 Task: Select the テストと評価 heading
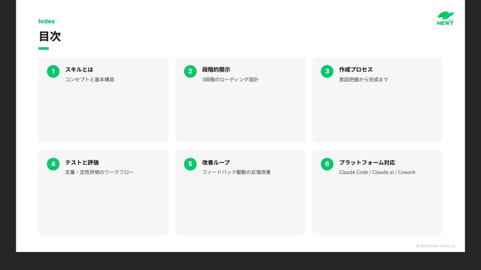82,162
